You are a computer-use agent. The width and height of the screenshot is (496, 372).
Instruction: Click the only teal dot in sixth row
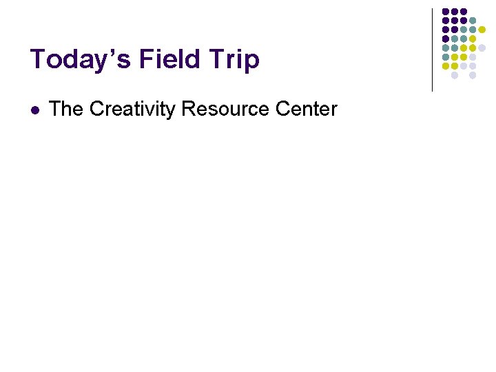coord(446,57)
